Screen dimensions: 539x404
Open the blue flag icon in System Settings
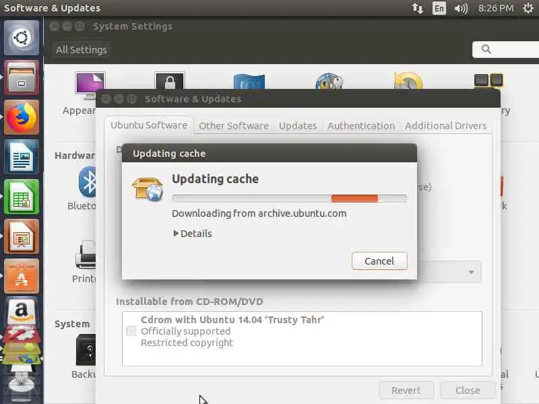click(x=249, y=81)
